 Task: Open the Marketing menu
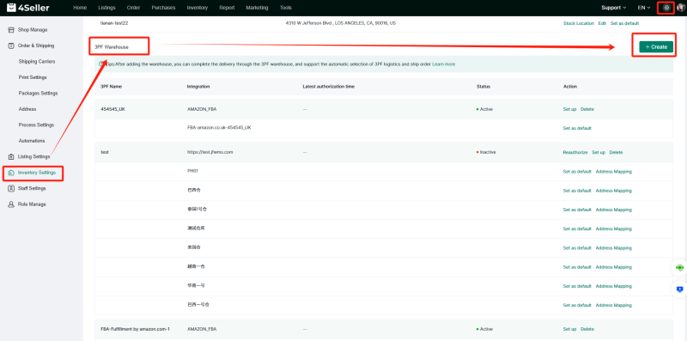257,8
